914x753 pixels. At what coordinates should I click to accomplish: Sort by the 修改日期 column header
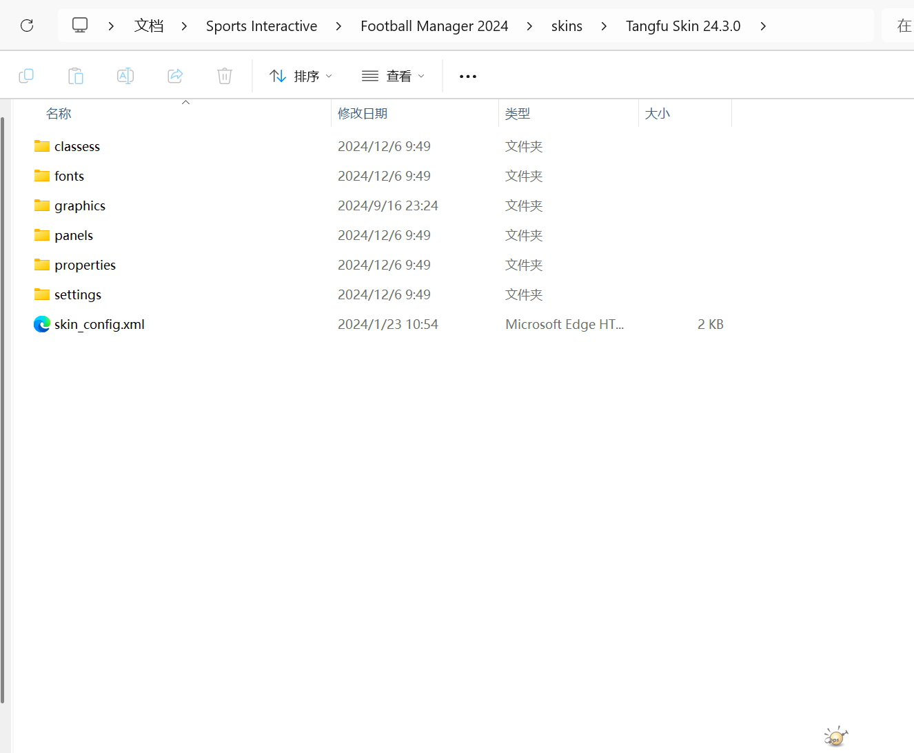pos(363,114)
